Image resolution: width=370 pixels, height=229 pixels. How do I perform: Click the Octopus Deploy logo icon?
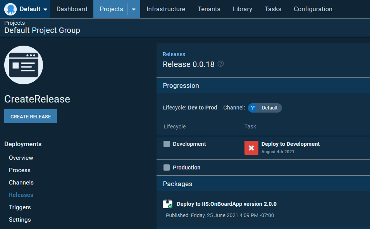pos(10,9)
